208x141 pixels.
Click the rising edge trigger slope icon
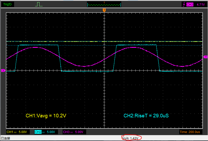point(184,4)
